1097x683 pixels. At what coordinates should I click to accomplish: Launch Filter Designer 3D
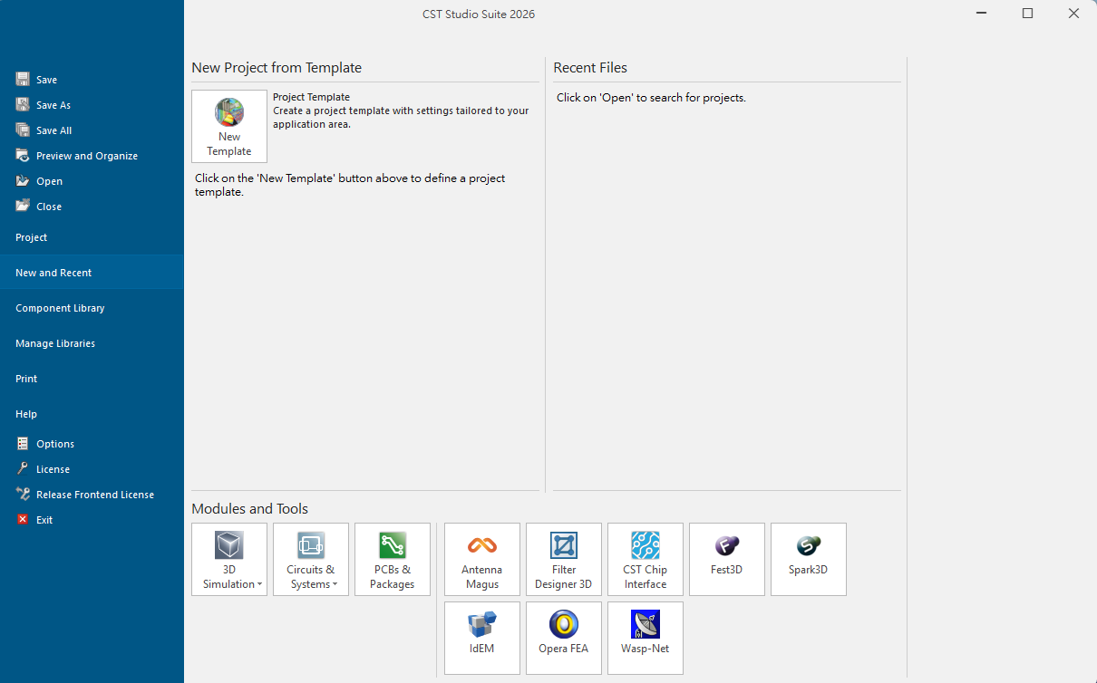(564, 559)
